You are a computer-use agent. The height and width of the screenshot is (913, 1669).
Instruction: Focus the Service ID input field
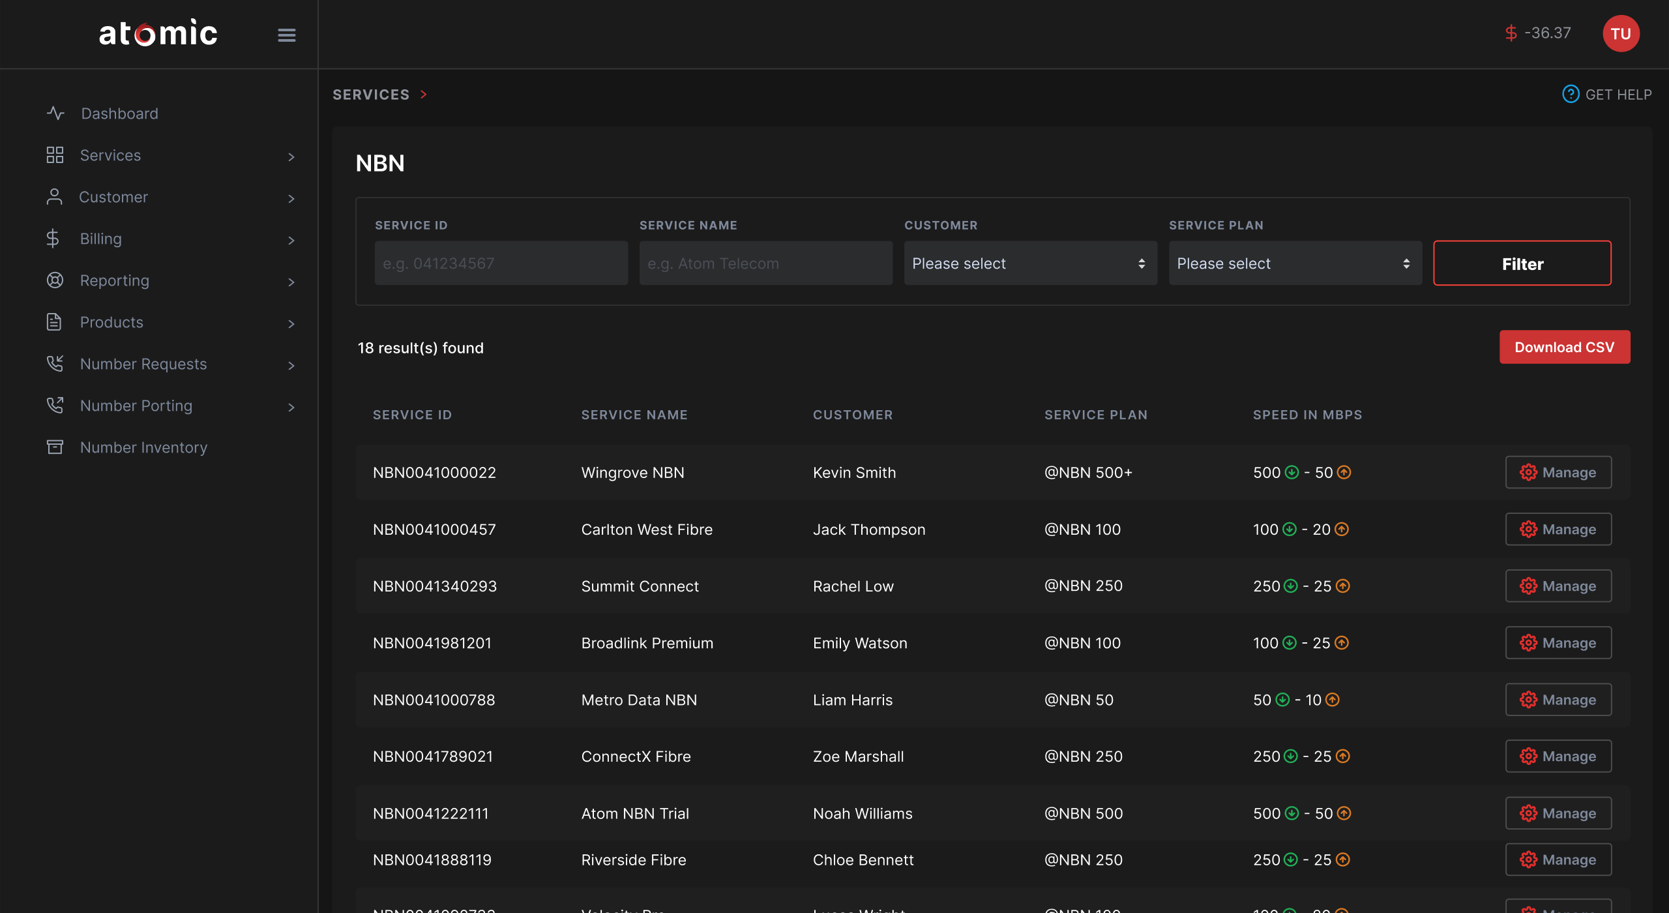[x=501, y=263]
